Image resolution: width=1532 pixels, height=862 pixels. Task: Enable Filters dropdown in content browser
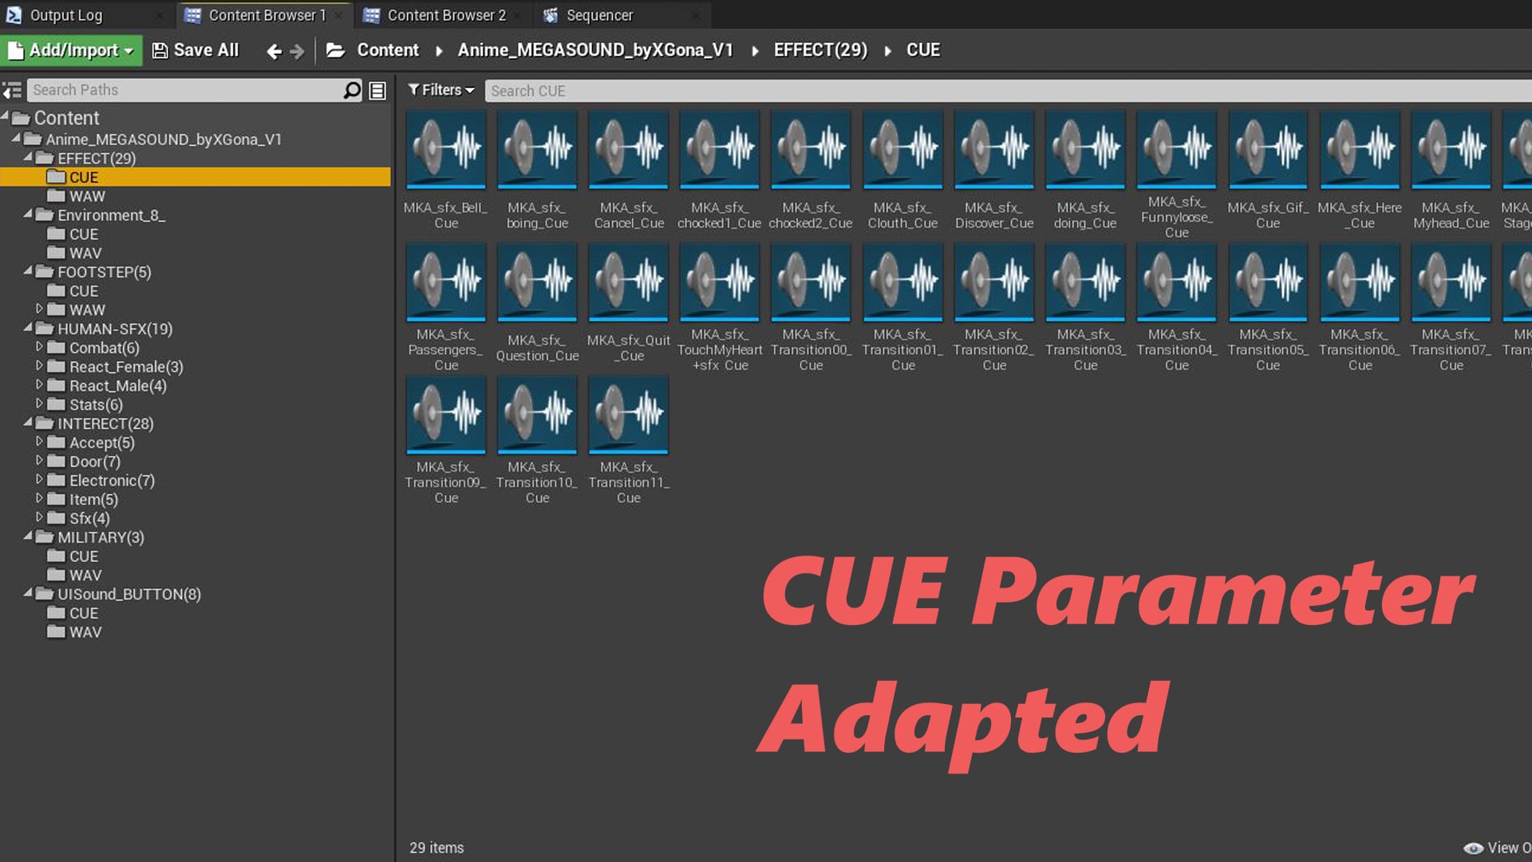click(x=440, y=90)
